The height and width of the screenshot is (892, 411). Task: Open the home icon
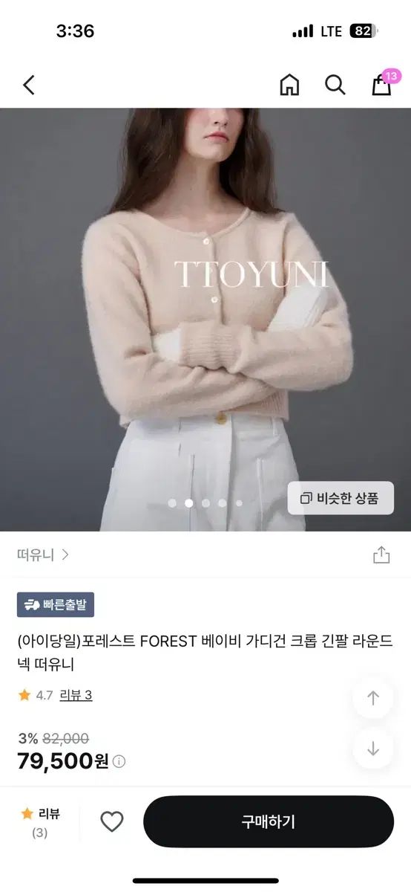[289, 85]
